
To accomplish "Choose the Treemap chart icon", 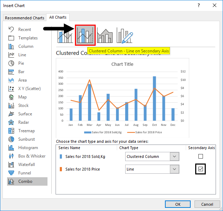I will pyautogui.click(x=11, y=131).
